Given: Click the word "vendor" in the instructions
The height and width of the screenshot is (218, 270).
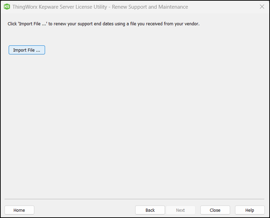Looking at the screenshot, I should click(x=192, y=24).
